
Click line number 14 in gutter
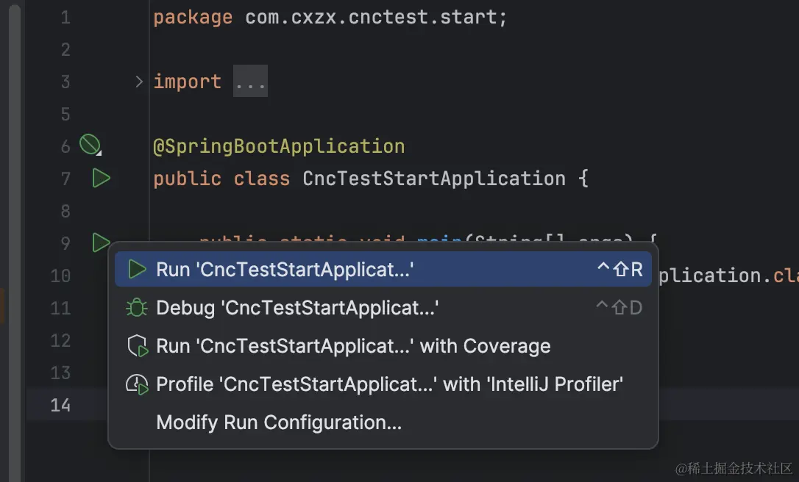pyautogui.click(x=60, y=405)
